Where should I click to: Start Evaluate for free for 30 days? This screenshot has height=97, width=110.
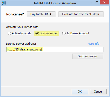click(x=81, y=14)
